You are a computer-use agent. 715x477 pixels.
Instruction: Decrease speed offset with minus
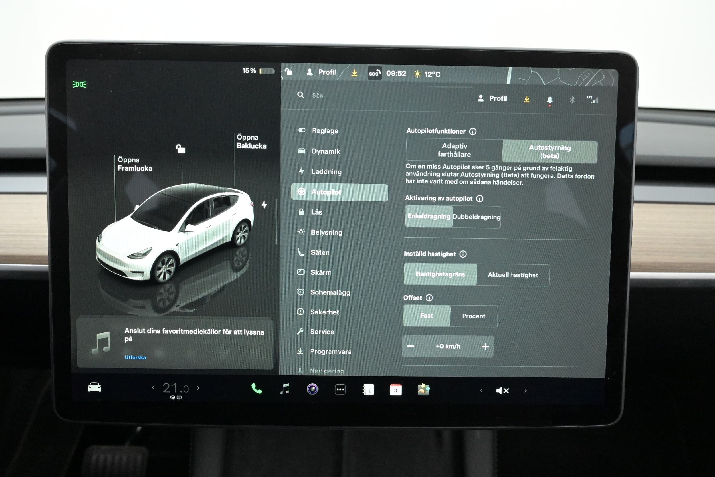[x=410, y=346]
